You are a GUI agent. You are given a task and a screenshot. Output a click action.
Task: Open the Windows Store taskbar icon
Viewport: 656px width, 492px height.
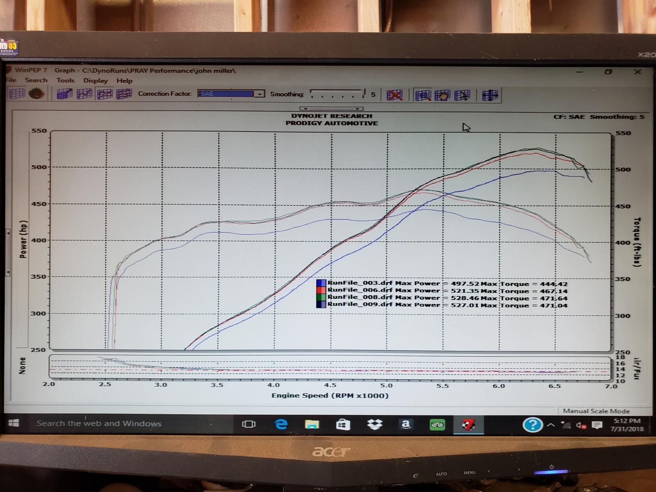pyautogui.click(x=343, y=424)
